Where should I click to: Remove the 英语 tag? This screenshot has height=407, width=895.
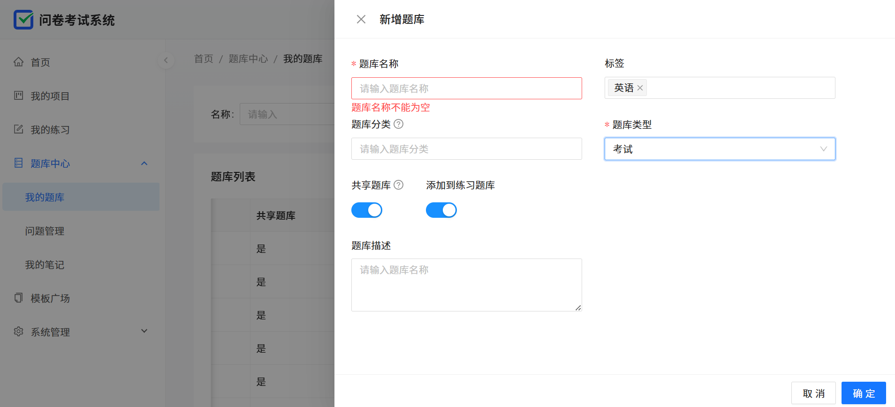pos(640,88)
